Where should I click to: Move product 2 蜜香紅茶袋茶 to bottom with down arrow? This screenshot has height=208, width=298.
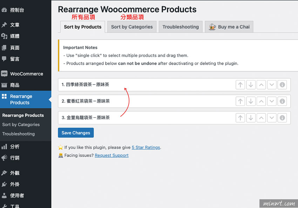click(251, 101)
